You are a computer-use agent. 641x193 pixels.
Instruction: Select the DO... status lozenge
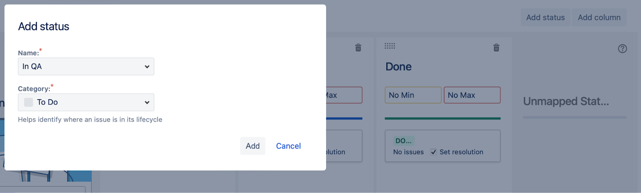[403, 141]
